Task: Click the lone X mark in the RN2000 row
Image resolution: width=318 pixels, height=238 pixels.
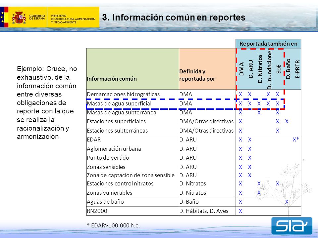Action: 240,211
